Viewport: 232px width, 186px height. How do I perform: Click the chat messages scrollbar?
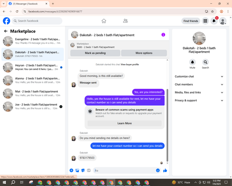click(167, 125)
